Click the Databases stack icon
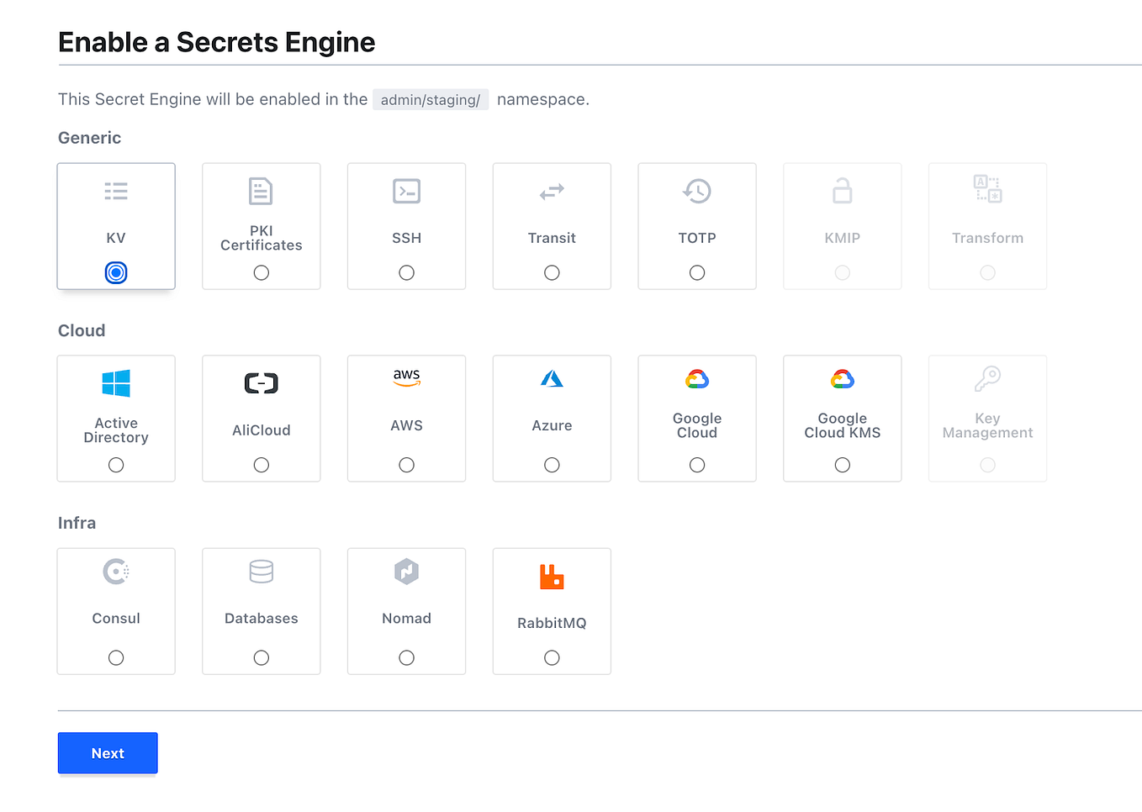This screenshot has height=812, width=1142. pos(261,572)
